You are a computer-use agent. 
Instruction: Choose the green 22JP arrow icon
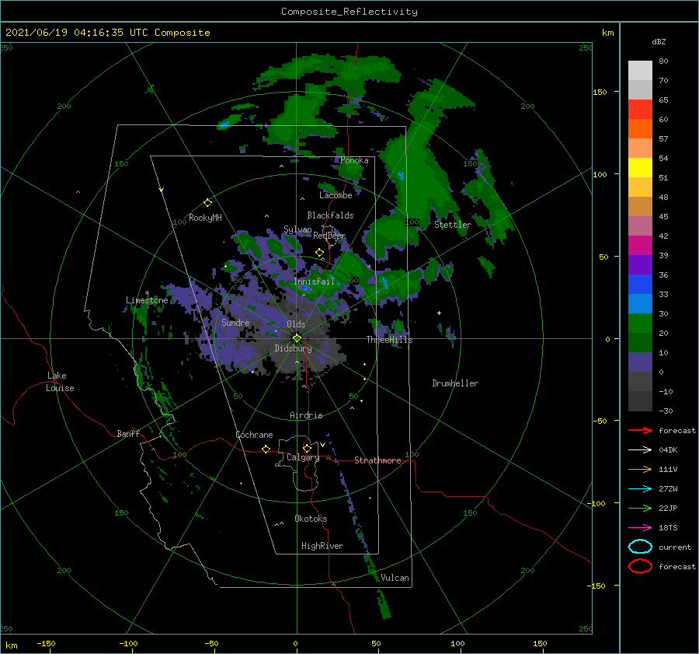(x=640, y=508)
